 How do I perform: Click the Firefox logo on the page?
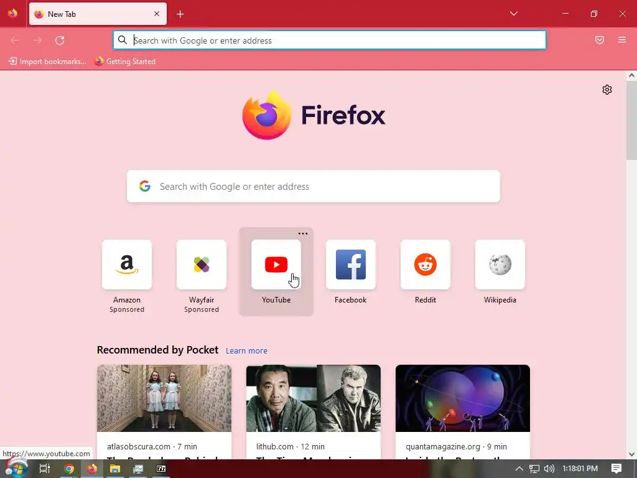click(314, 115)
